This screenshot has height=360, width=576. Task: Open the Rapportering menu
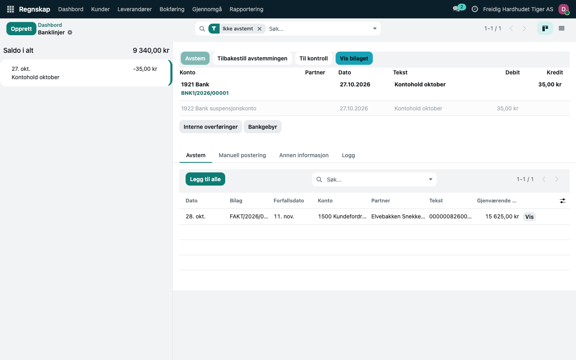(x=246, y=9)
